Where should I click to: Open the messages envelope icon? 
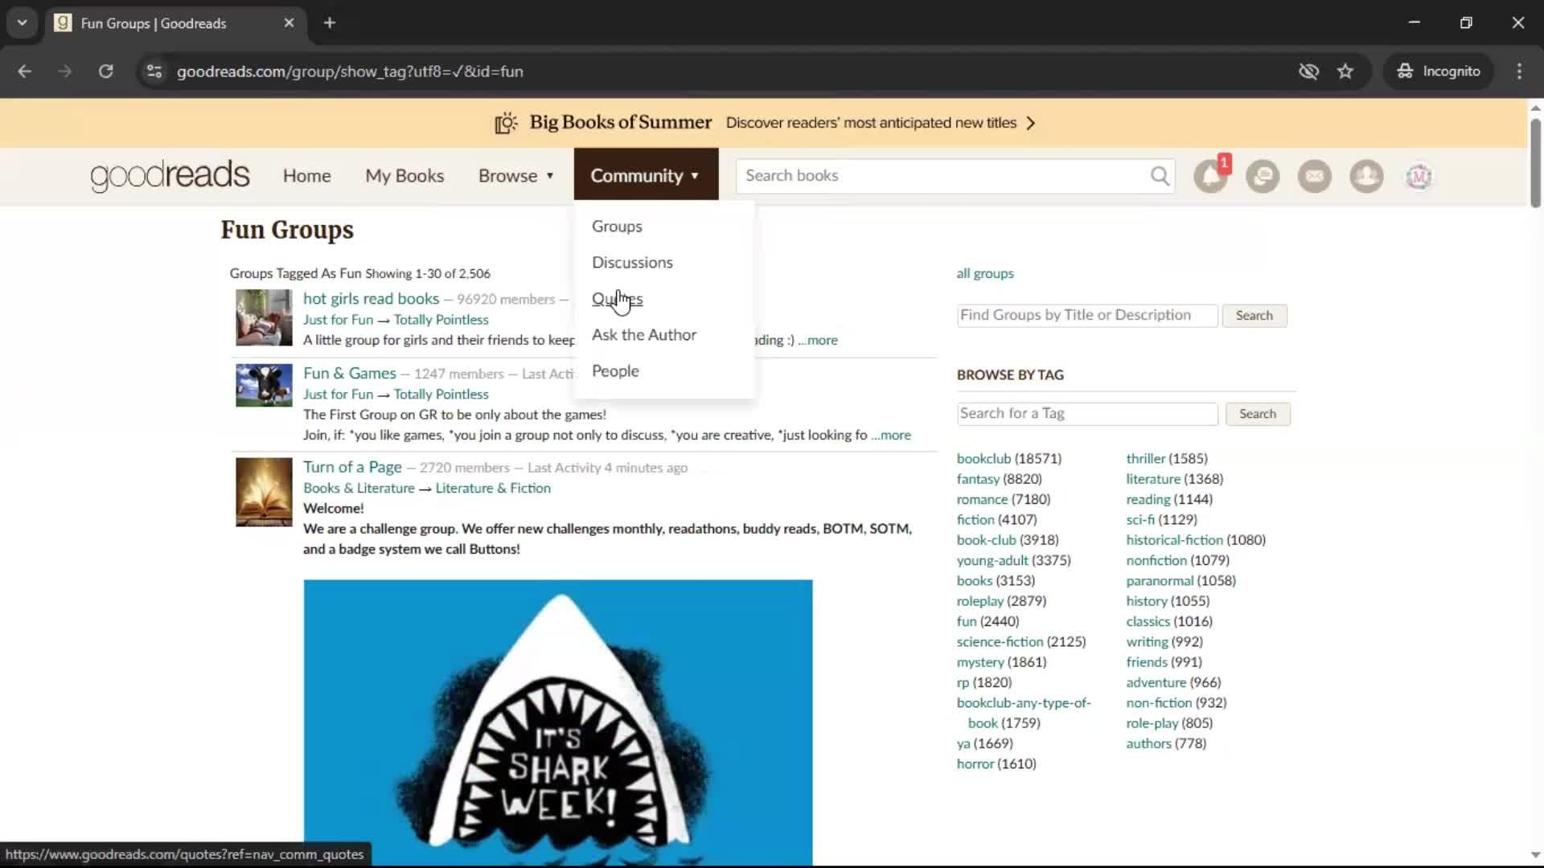tap(1315, 176)
